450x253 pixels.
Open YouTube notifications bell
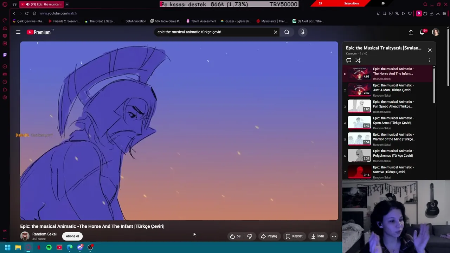click(423, 32)
